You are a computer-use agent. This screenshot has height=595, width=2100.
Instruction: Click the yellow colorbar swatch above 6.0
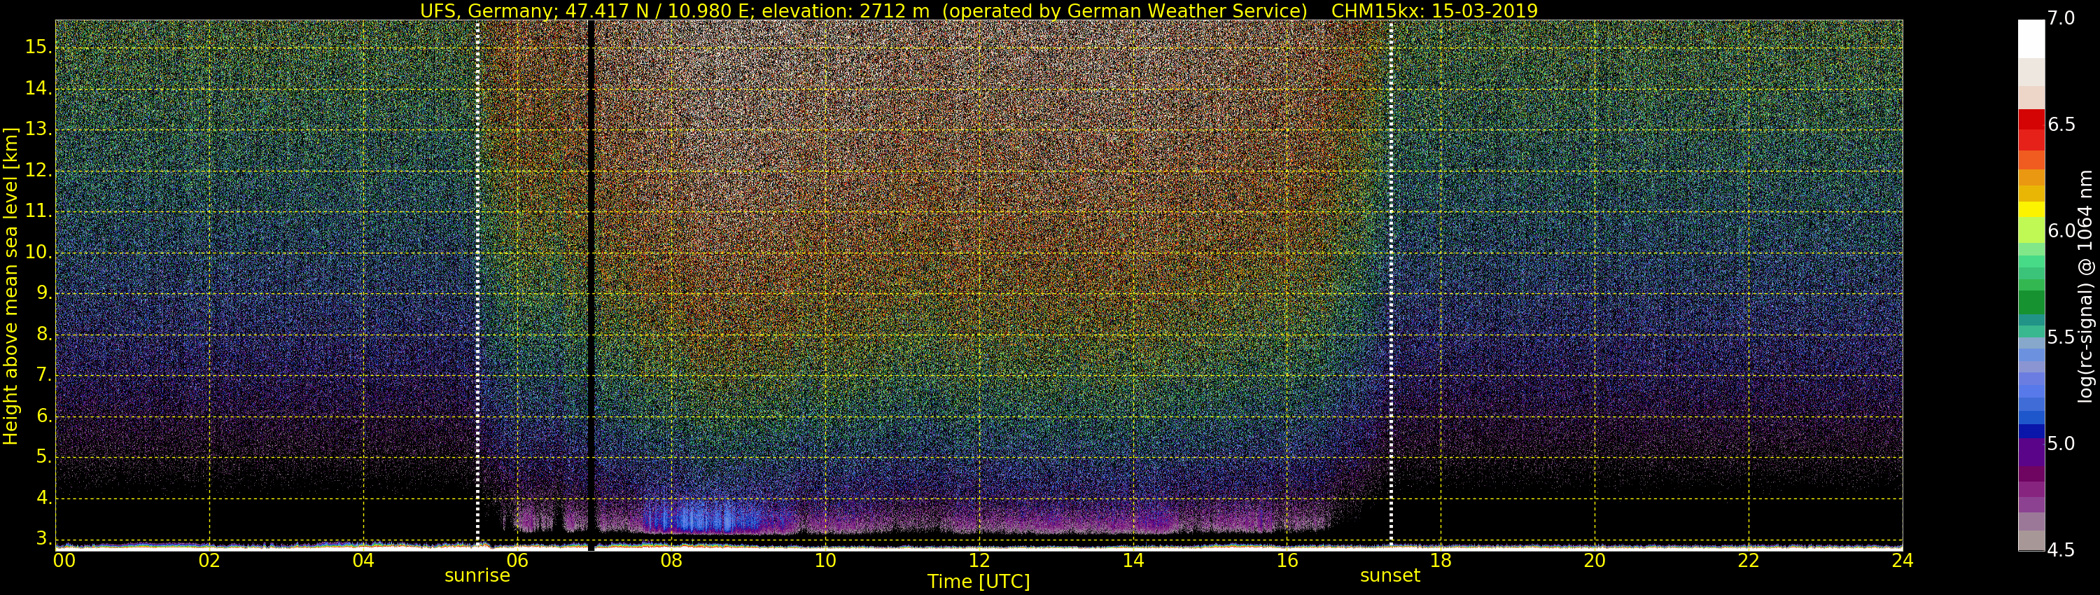pyautogui.click(x=2031, y=209)
